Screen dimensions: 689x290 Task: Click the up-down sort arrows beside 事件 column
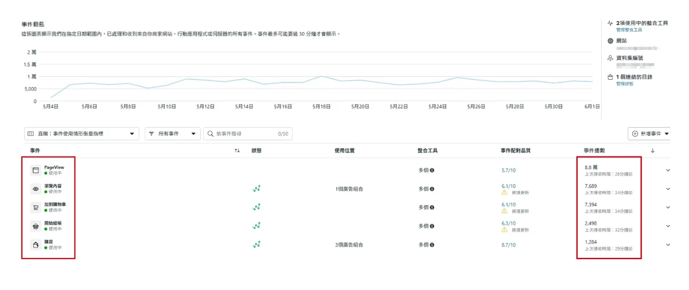(x=237, y=151)
